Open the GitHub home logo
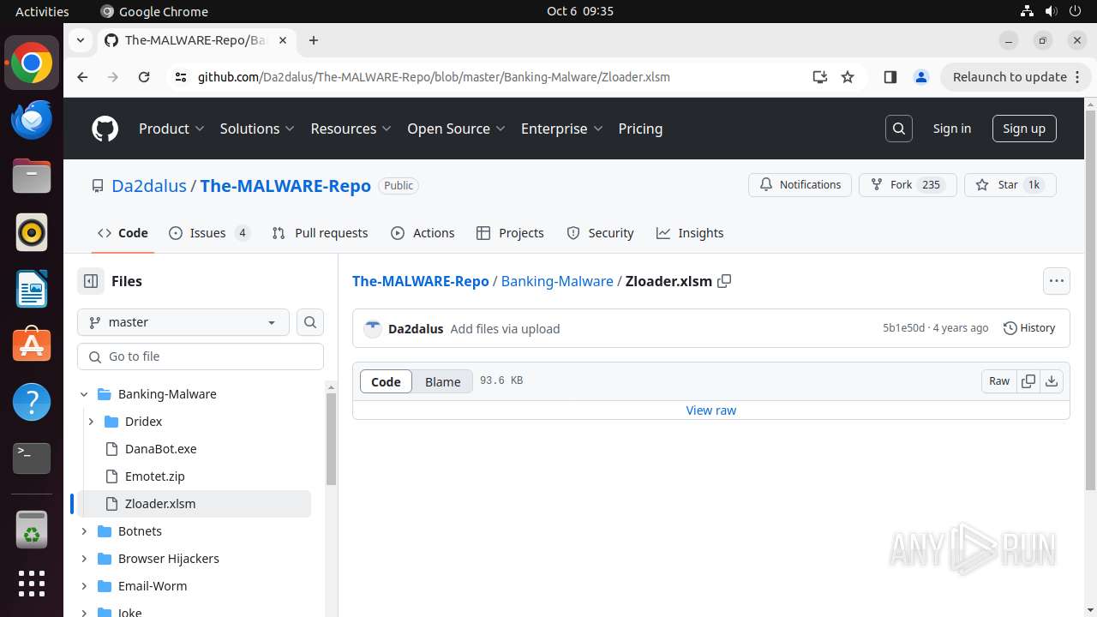 pos(105,129)
